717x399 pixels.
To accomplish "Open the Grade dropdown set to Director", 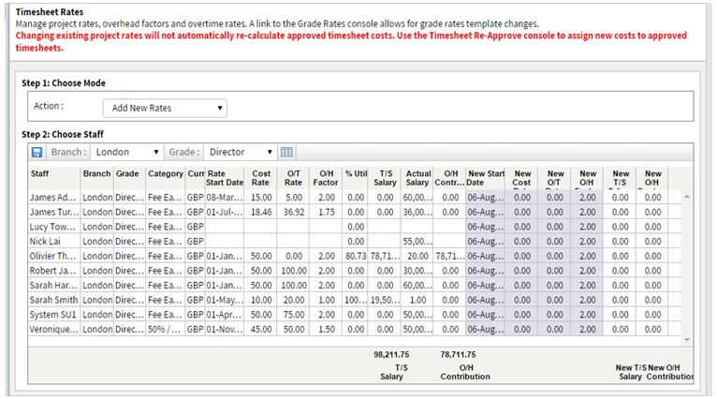I will [x=240, y=152].
